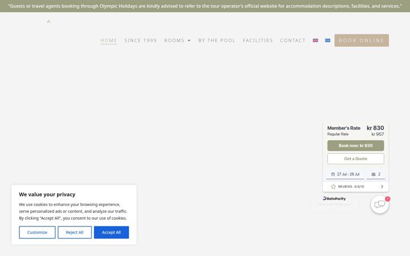Click the Regular Rate kr 957 text

pos(355,134)
